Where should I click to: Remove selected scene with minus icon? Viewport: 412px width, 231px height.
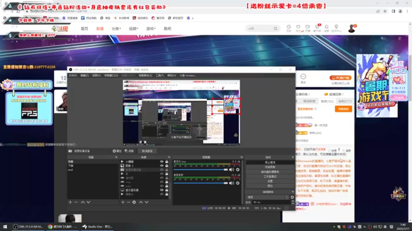pos(76,202)
